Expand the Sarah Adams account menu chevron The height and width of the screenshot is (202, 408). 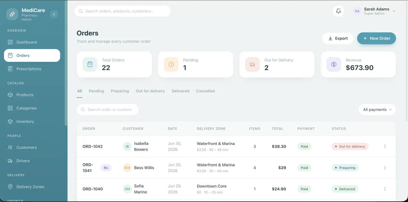394,11
